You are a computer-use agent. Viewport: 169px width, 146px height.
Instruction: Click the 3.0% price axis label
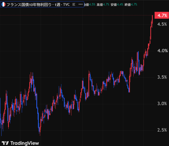(x=162, y=104)
